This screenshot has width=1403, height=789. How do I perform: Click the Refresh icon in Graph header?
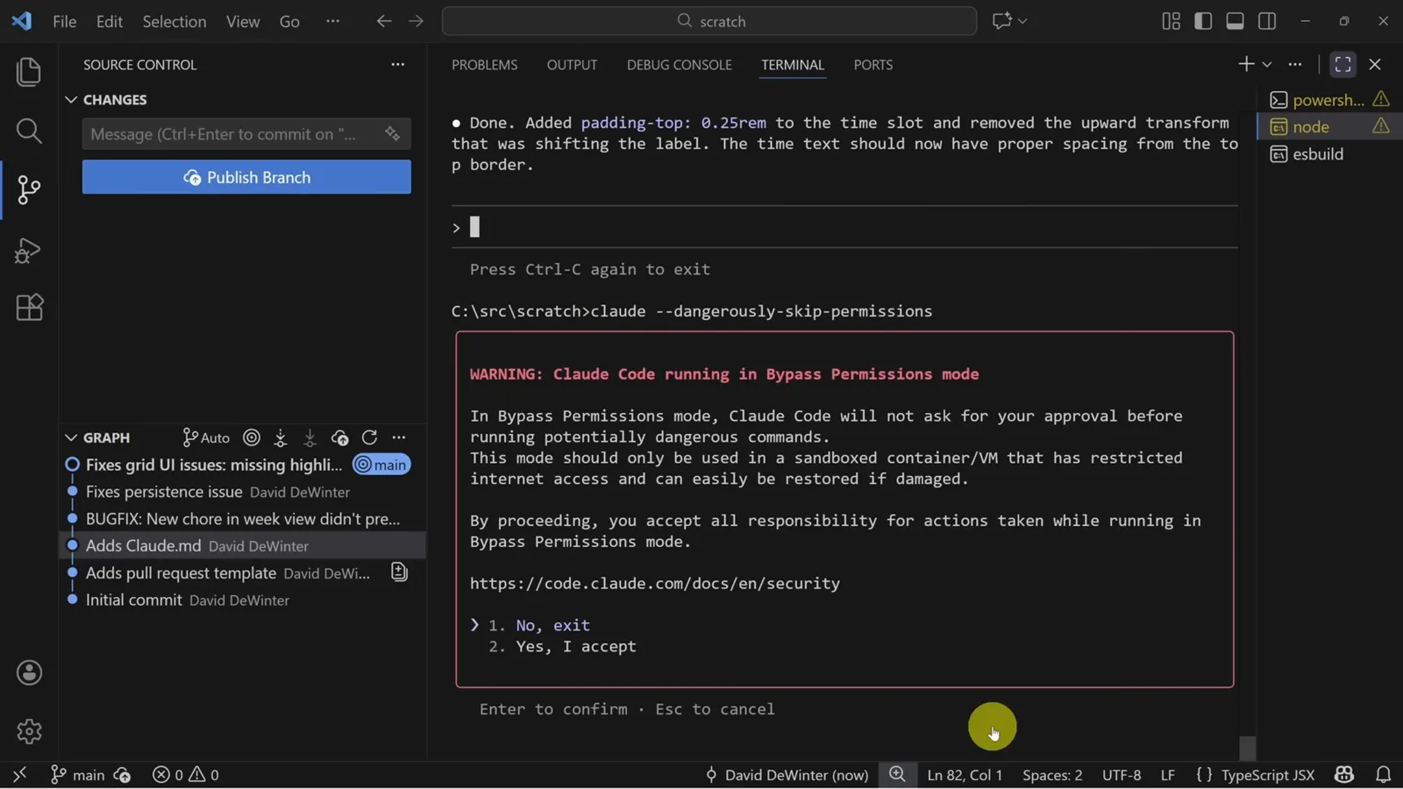369,437
